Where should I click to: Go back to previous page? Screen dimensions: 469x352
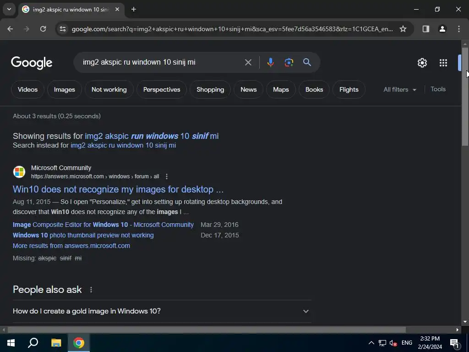10,29
